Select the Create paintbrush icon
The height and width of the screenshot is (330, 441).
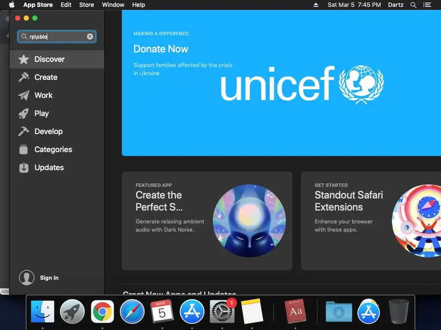coord(24,77)
